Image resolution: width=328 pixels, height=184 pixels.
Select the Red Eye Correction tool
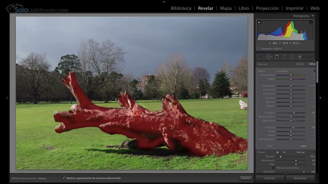click(276, 57)
